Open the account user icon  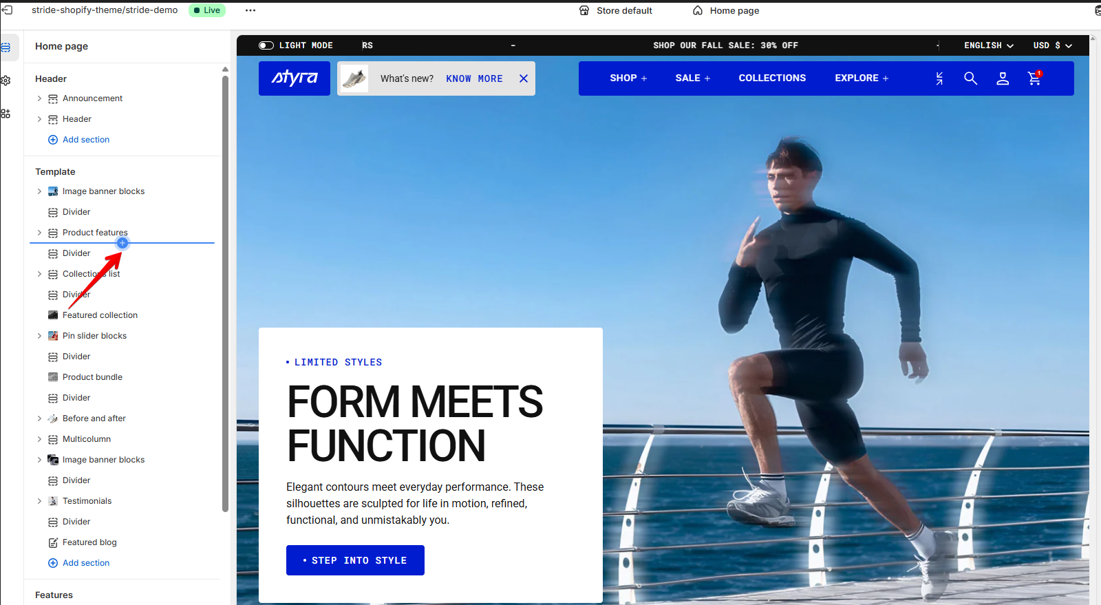(1003, 78)
